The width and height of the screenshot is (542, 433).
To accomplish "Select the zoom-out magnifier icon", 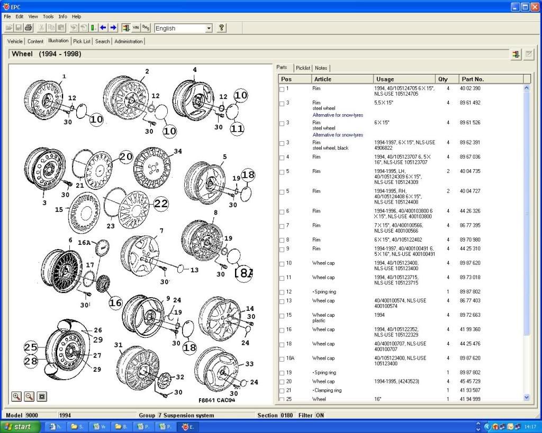I will tap(29, 397).
